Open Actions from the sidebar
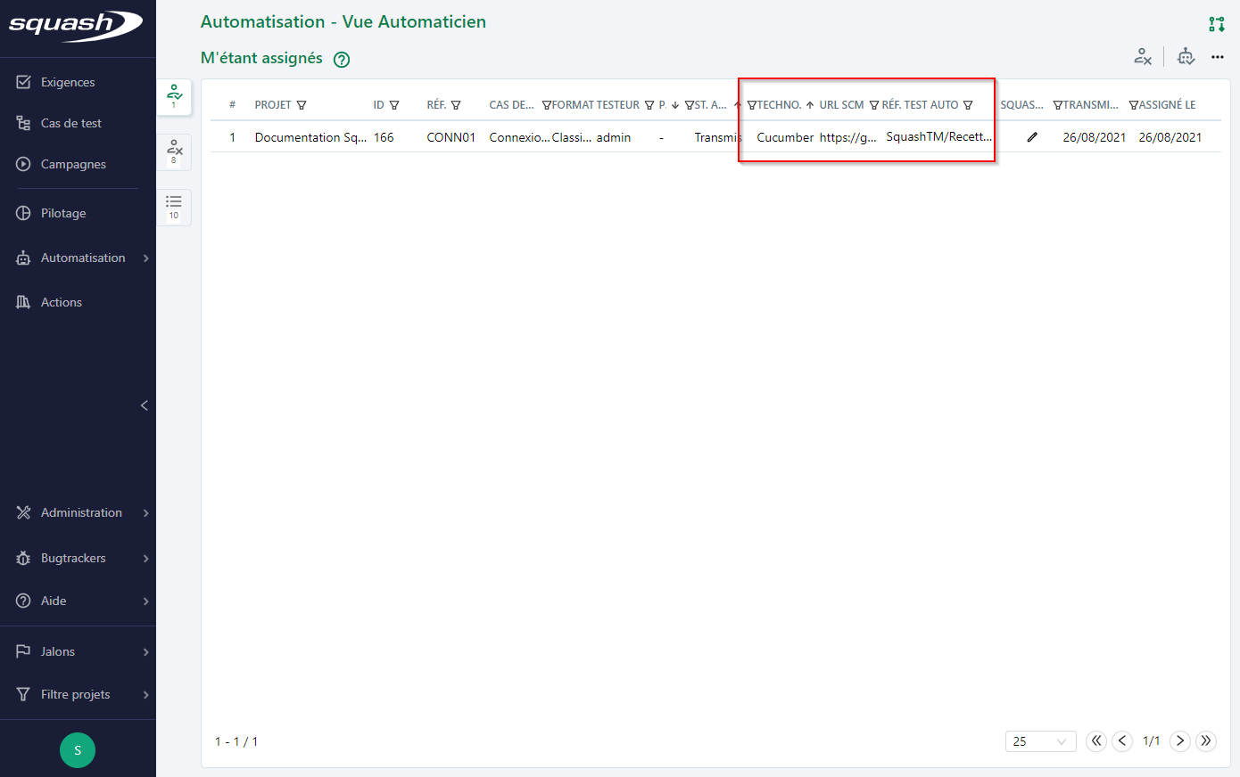Viewport: 1240px width, 777px height. [61, 302]
